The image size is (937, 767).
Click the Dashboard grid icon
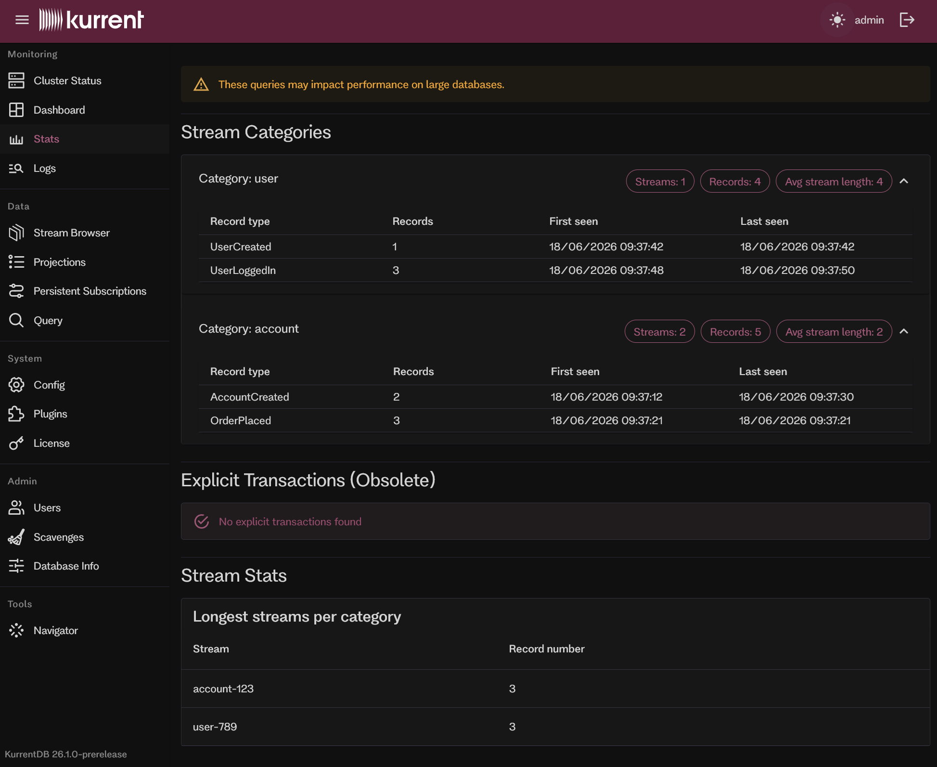[x=16, y=110]
